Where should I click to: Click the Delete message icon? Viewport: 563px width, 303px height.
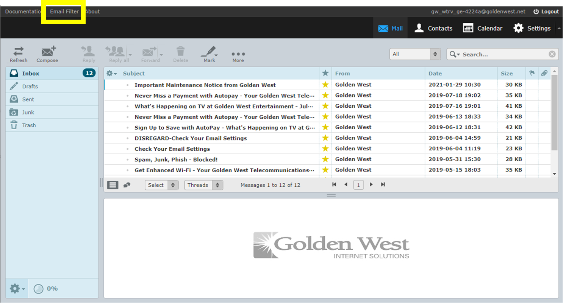180,54
